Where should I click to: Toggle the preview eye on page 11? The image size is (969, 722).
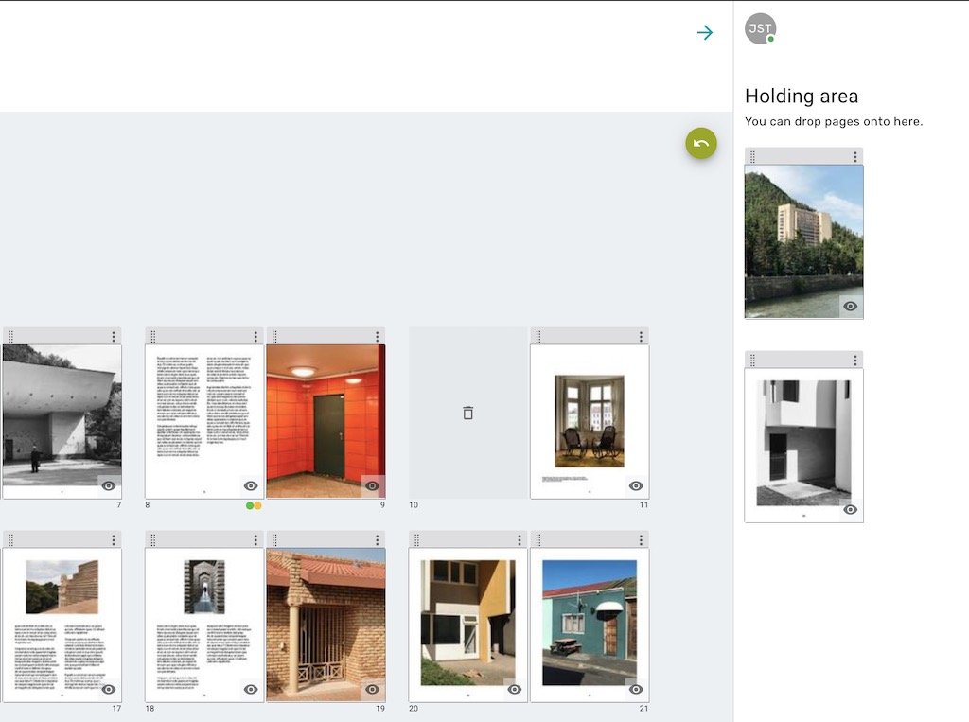pyautogui.click(x=635, y=485)
